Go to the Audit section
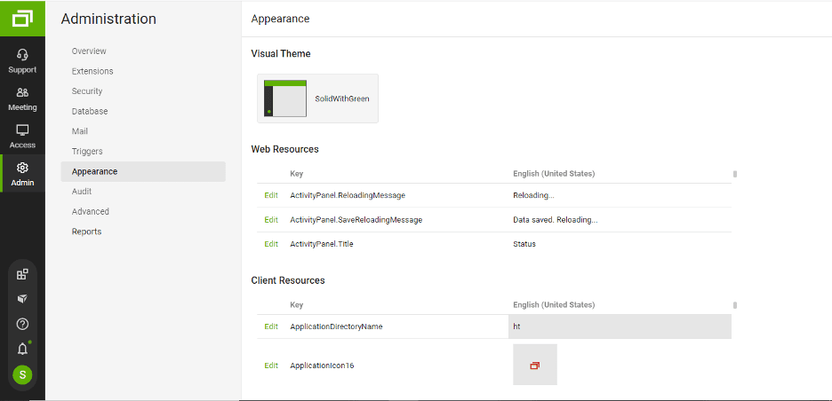832x401 pixels. [x=82, y=192]
